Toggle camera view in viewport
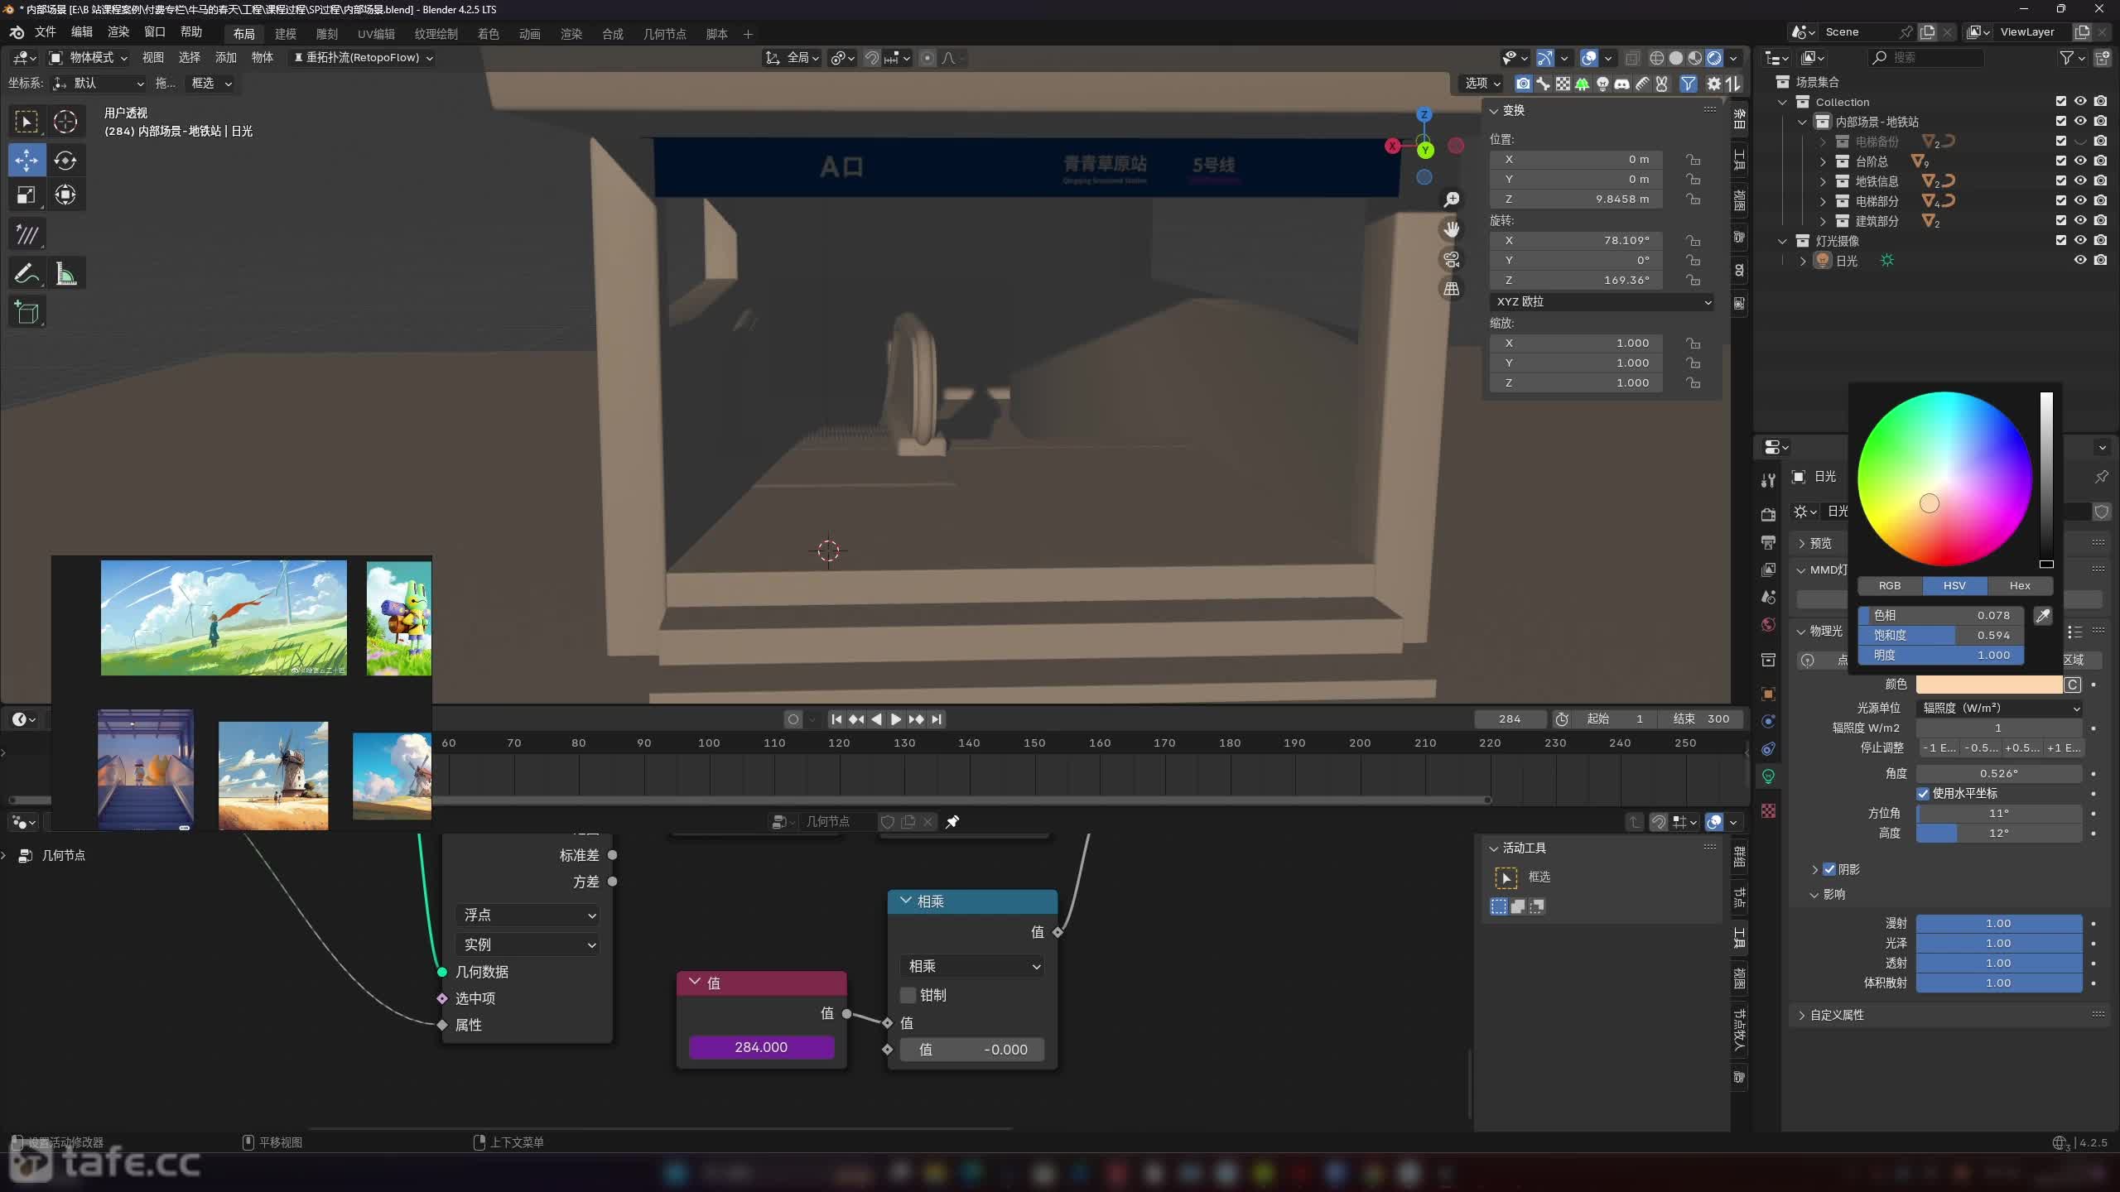Viewport: 2120px width, 1192px height. tap(1451, 259)
